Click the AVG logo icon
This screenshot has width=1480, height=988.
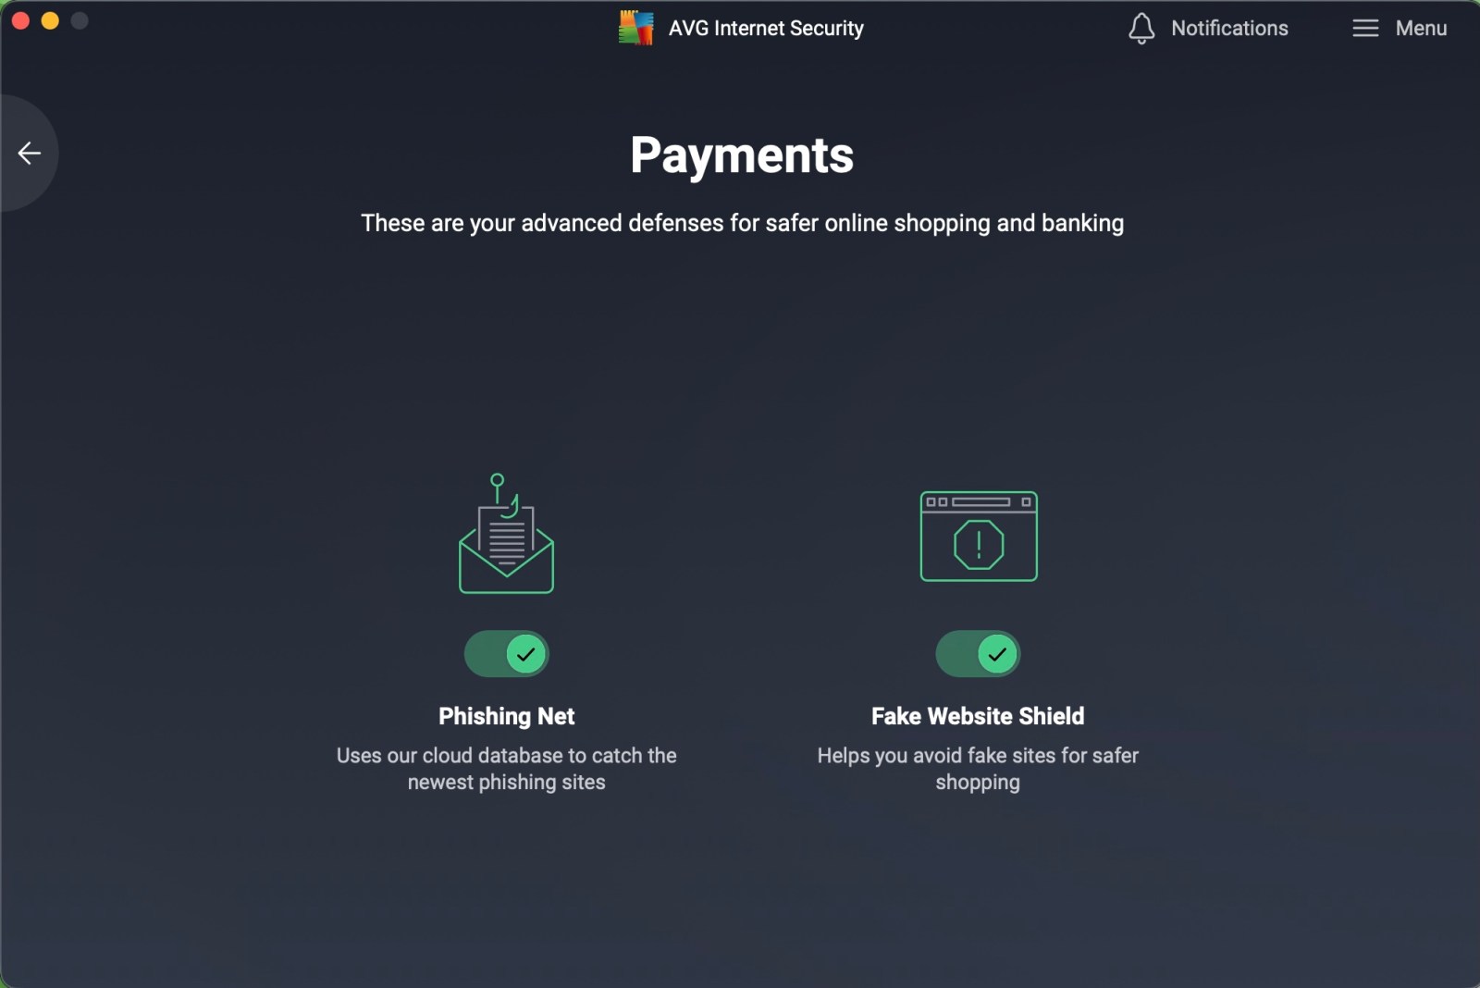click(x=635, y=28)
